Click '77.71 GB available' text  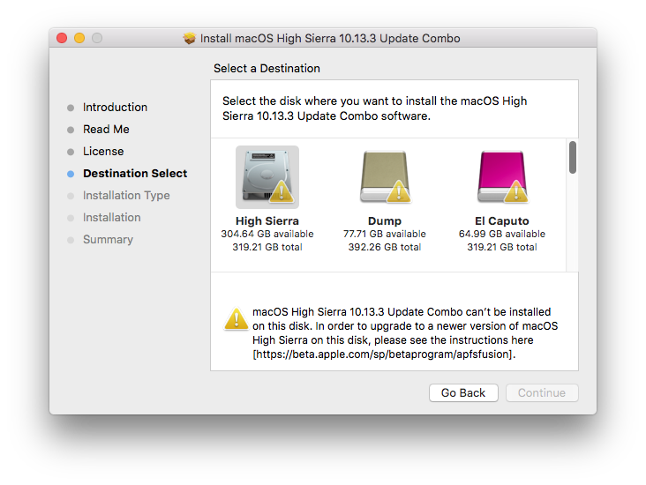tap(385, 234)
